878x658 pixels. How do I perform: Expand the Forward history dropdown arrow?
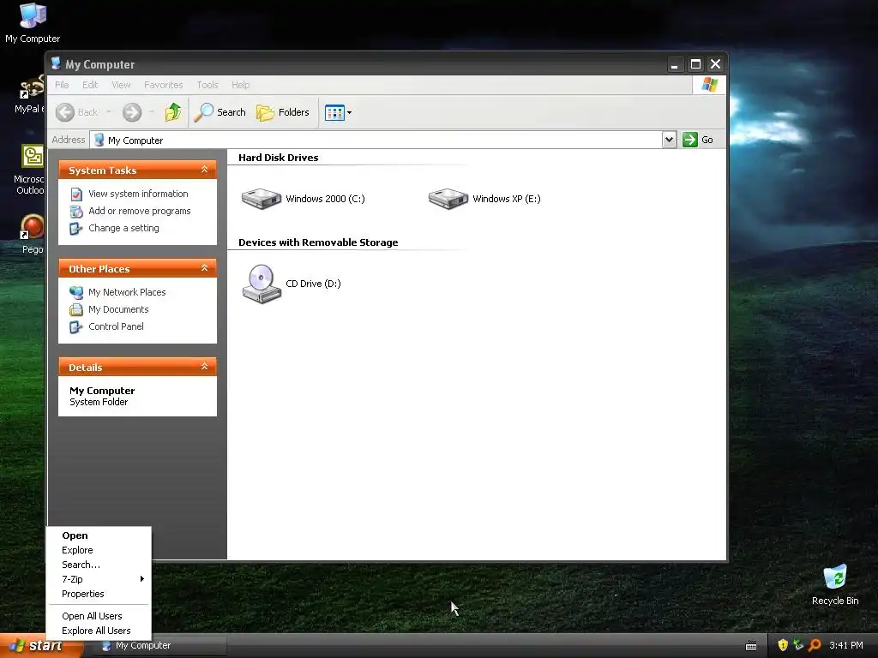click(151, 112)
